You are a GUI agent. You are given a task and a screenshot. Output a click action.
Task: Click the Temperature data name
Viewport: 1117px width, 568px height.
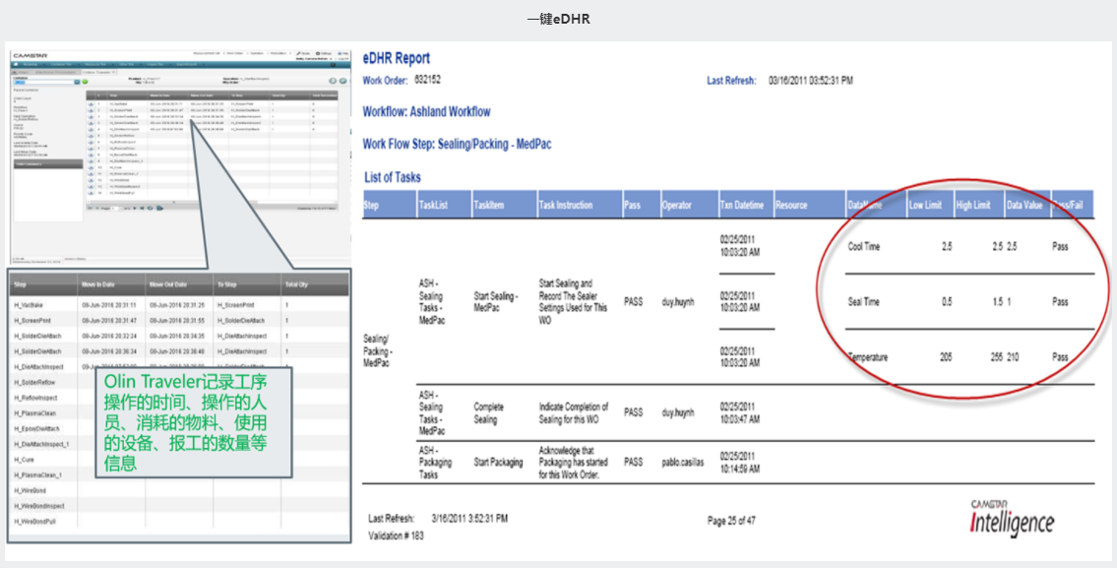[x=868, y=357]
